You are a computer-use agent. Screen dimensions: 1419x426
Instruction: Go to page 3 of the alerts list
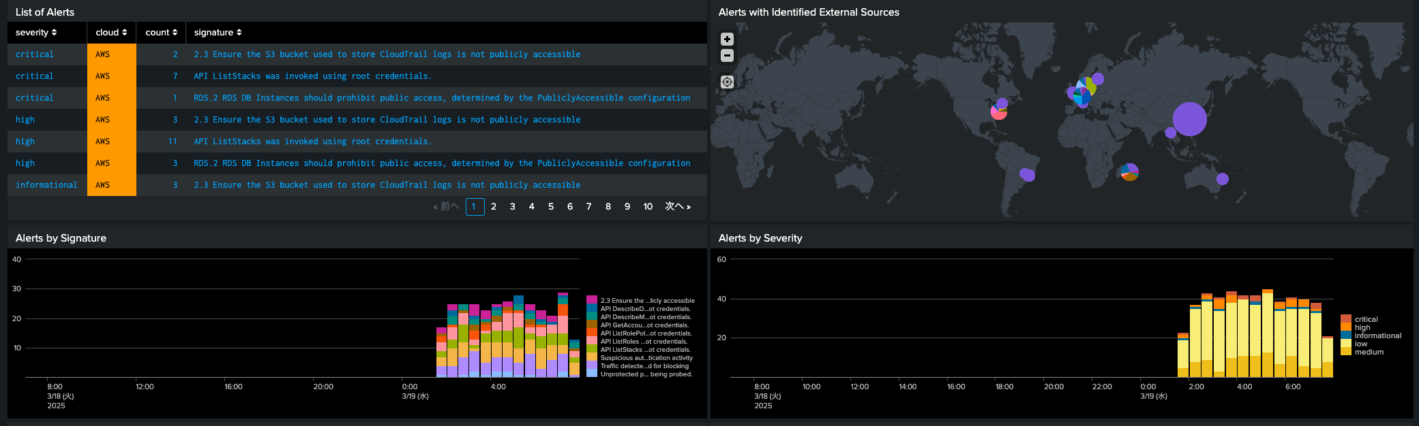(512, 206)
